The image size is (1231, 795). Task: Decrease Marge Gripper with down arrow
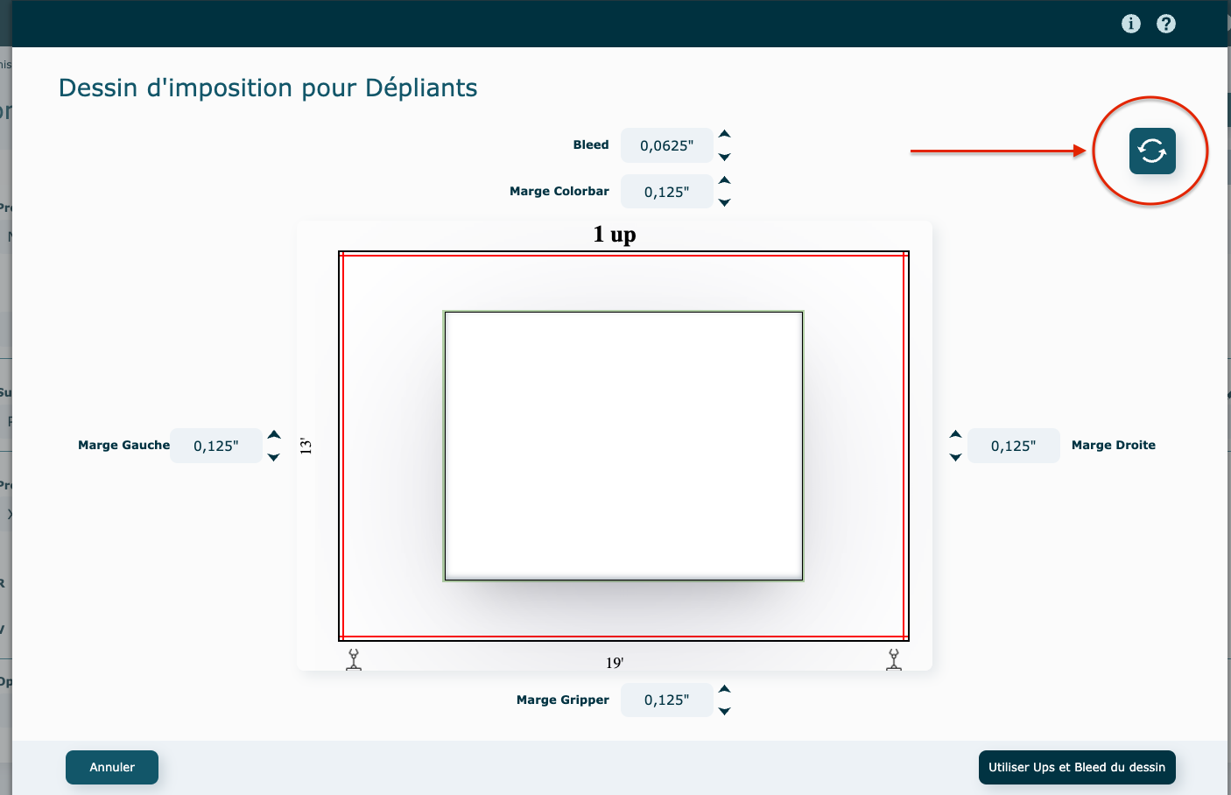(x=724, y=712)
